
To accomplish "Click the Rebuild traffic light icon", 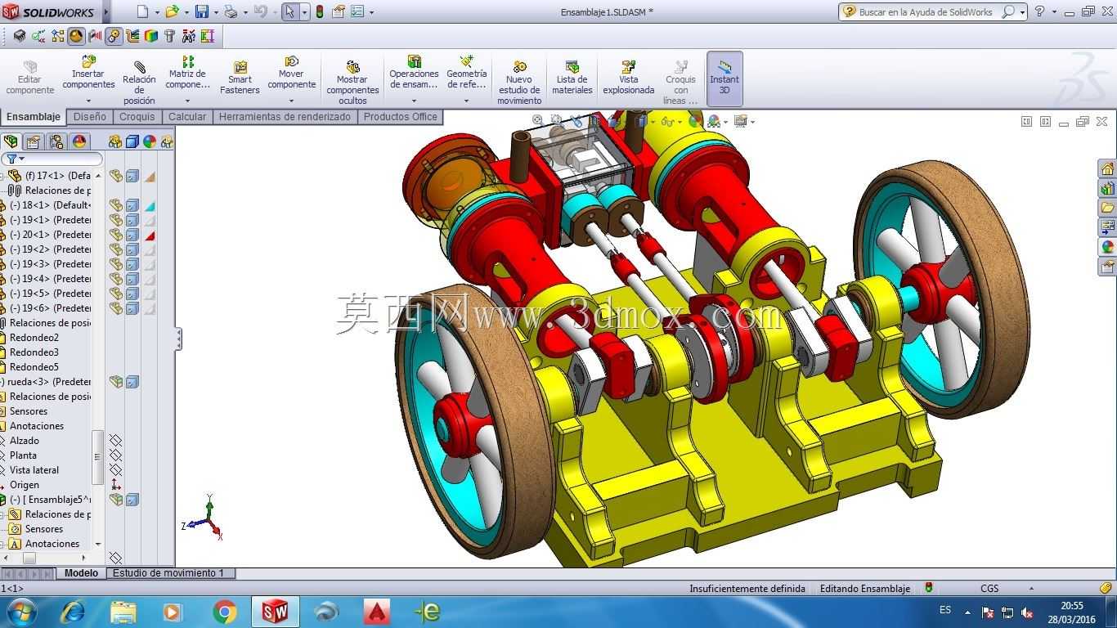I will pos(319,12).
